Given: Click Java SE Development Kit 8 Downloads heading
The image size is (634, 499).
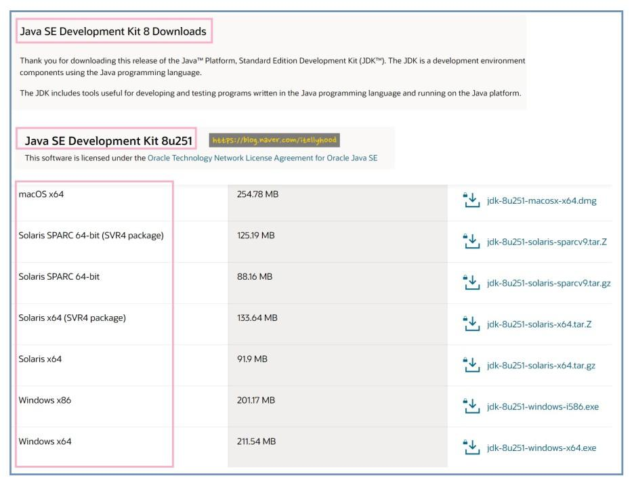Looking at the screenshot, I should [x=113, y=32].
